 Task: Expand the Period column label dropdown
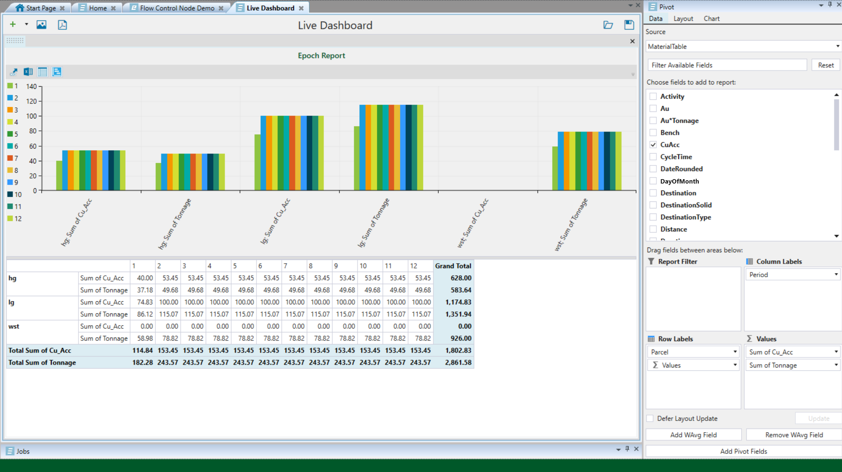point(836,275)
